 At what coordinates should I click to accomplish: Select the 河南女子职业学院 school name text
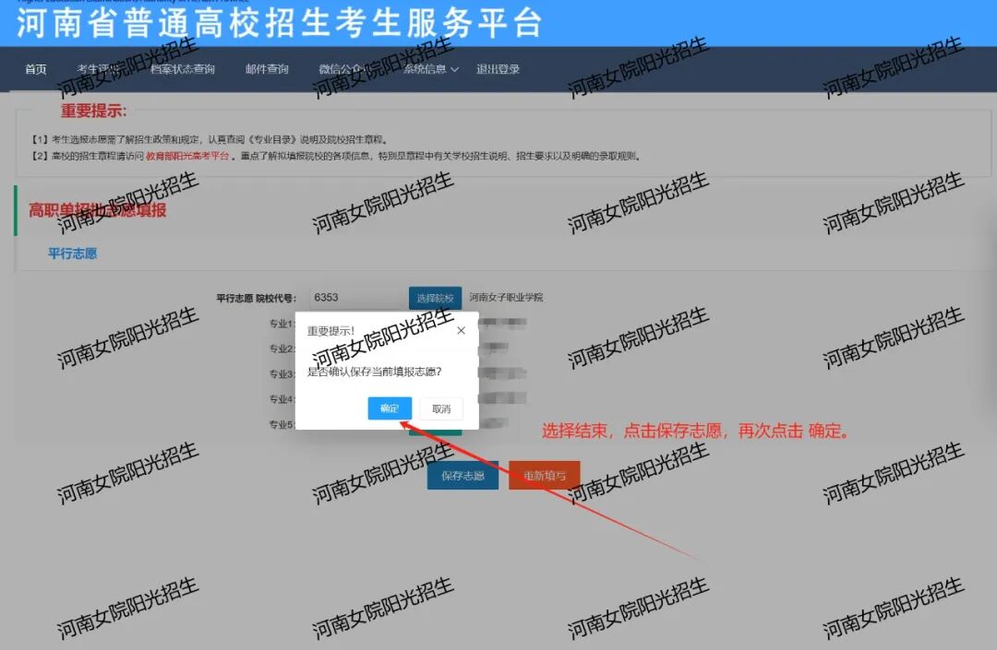pyautogui.click(x=506, y=297)
